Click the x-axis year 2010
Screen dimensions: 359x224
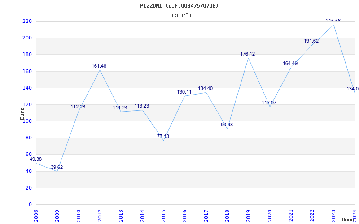pos(79,215)
